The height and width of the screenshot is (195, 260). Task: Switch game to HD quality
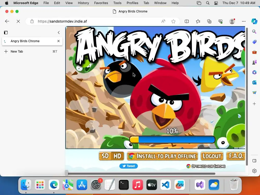click(x=118, y=156)
